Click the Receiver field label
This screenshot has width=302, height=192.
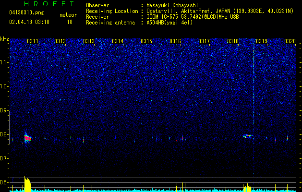click(97, 17)
